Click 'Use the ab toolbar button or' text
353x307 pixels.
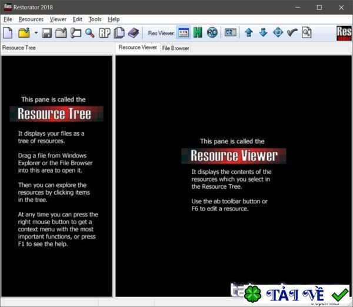click(229, 201)
